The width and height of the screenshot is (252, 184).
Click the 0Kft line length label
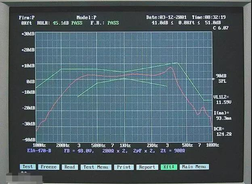click(x=27, y=23)
